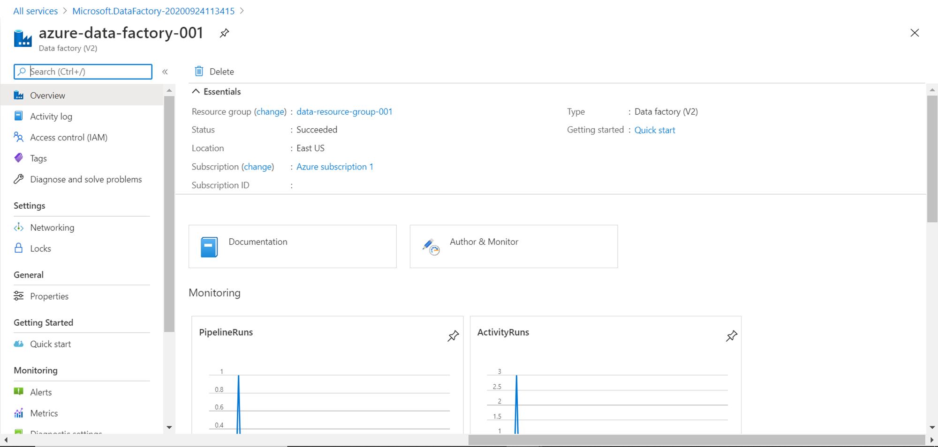Open the Networking settings

(x=52, y=227)
